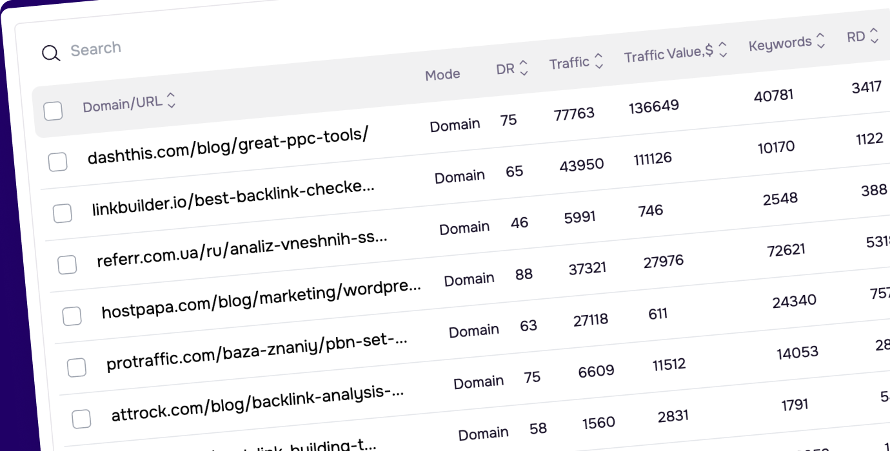890x451 pixels.
Task: Sort table by RD column arrows
Action: (x=874, y=35)
